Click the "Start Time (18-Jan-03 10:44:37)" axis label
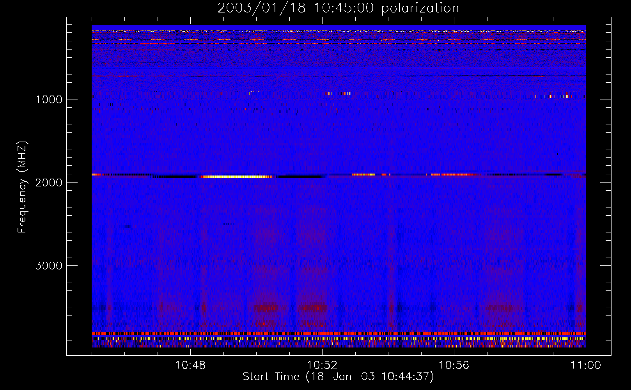The image size is (631, 390). pos(338,377)
